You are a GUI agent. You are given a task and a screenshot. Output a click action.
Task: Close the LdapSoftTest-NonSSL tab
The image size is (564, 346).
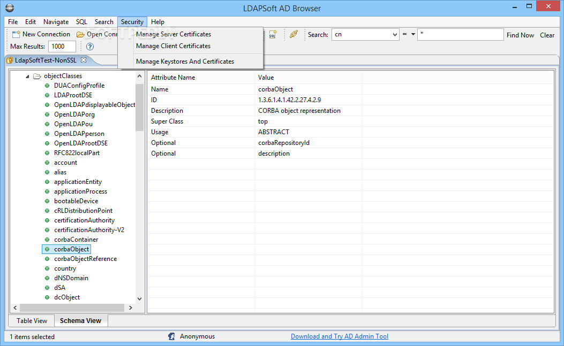pyautogui.click(x=84, y=60)
